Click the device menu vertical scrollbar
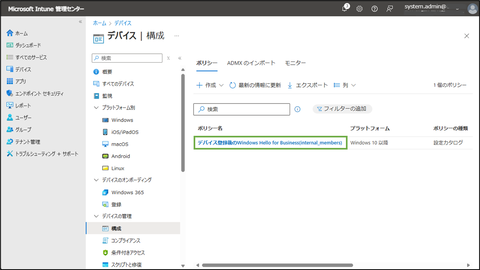The image size is (480, 270). pos(183,122)
